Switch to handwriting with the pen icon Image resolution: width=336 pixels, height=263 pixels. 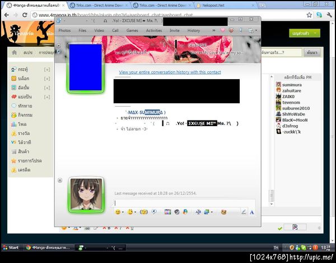pos(244,212)
